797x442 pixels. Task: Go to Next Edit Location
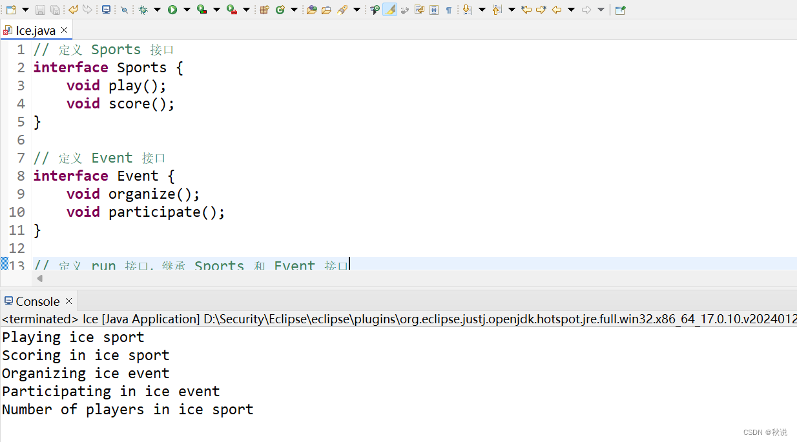541,10
